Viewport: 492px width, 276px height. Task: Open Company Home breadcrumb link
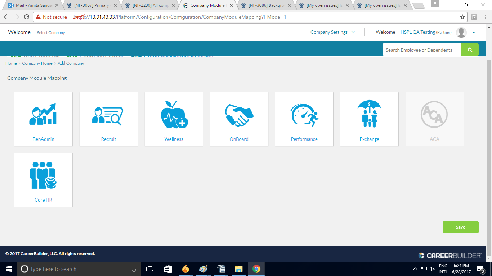(37, 63)
